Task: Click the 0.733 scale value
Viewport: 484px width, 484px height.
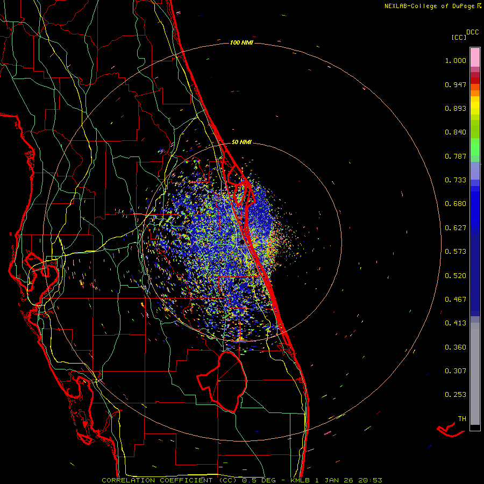Action: pos(455,180)
